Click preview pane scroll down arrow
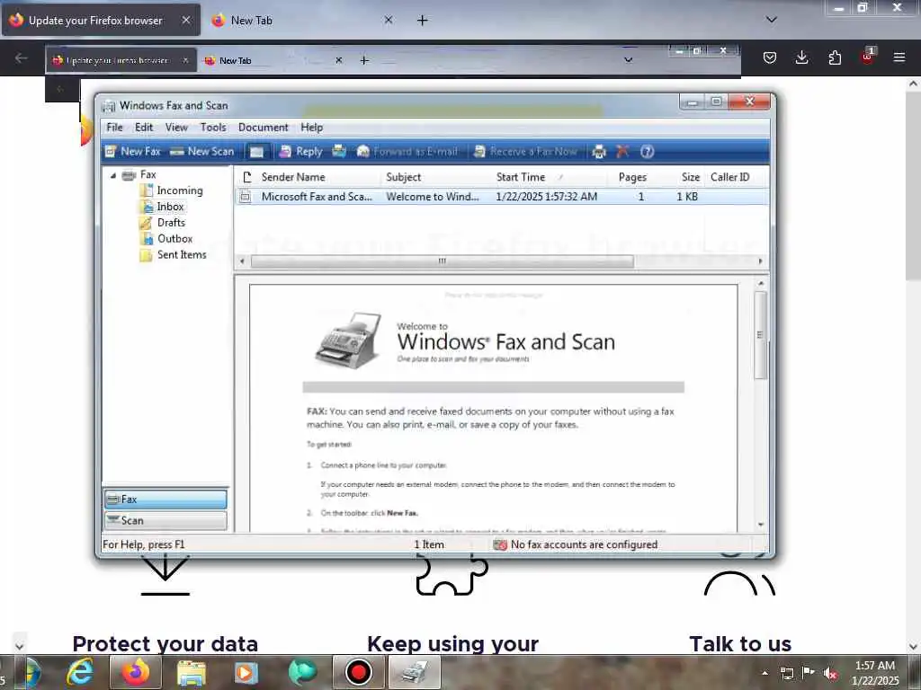The height and width of the screenshot is (690, 921). click(761, 525)
